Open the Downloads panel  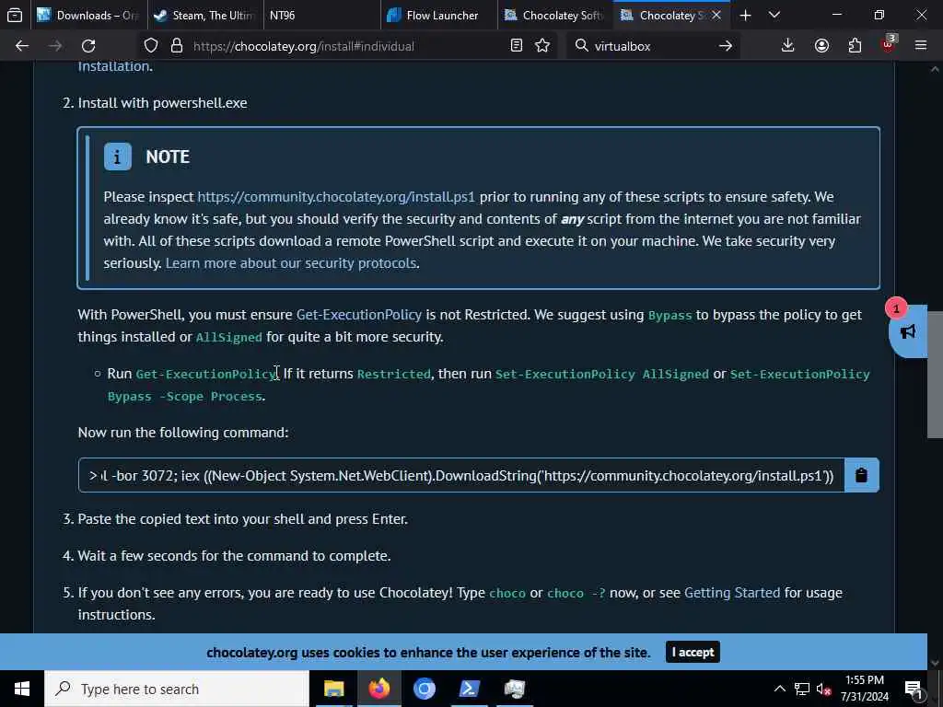click(x=787, y=46)
